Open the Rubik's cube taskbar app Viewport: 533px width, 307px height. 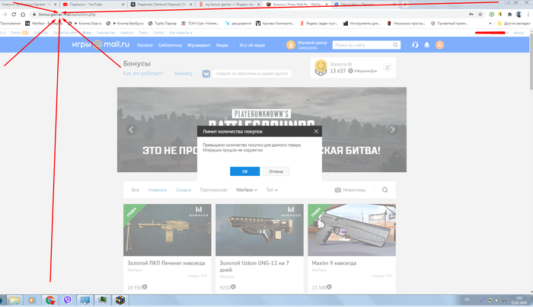[x=120, y=300]
